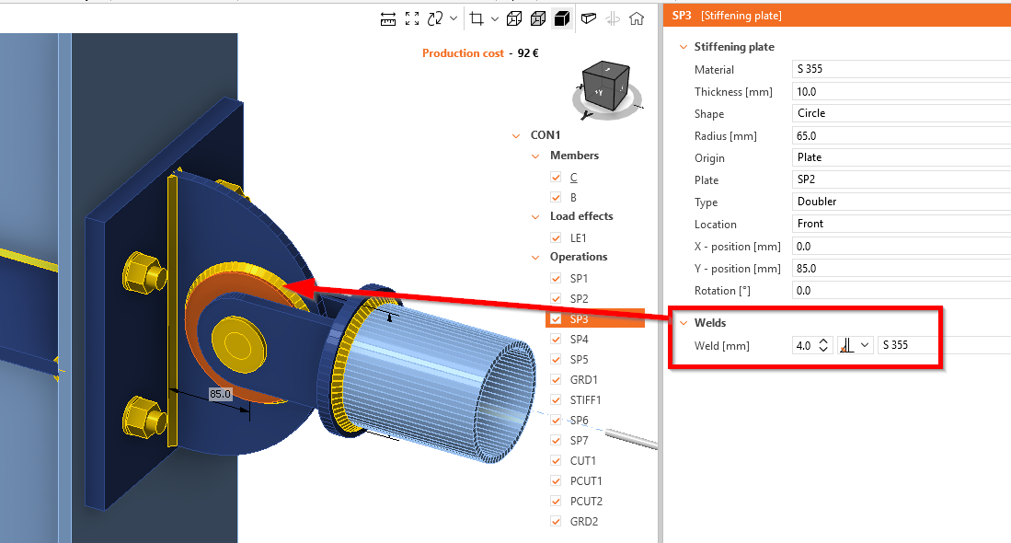Toggle the GRD1 operation checkbox
Image resolution: width=1011 pixels, height=543 pixels.
[556, 379]
